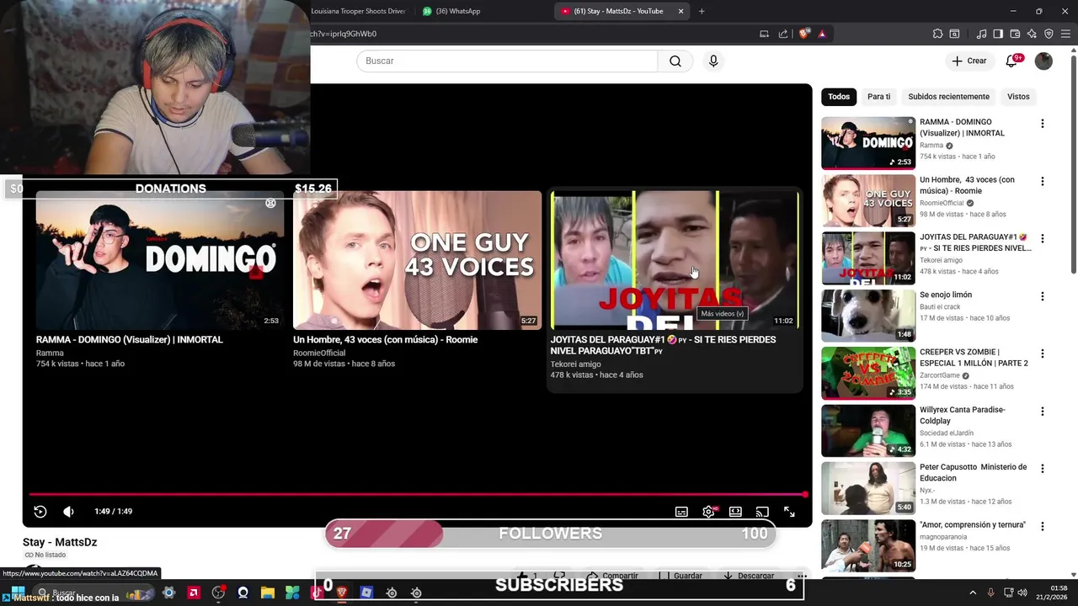This screenshot has height=606, width=1078.
Task: Open Peter Capusotto Ministerio de Educacion title
Action: click(973, 472)
